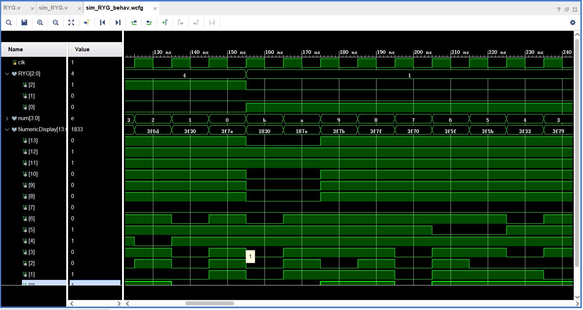The image size is (583, 310).
Task: Expand the num[3:0] bus
Action: [x=7, y=118]
